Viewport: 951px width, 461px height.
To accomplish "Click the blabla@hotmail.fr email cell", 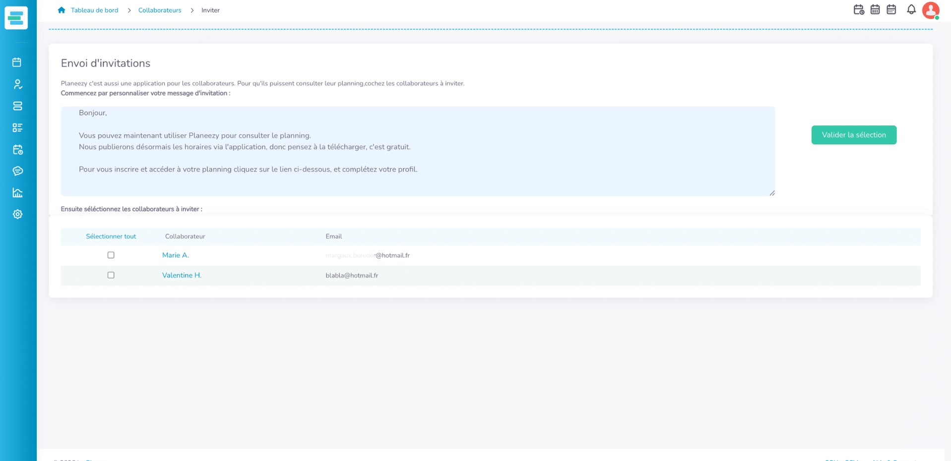I will (x=352, y=276).
